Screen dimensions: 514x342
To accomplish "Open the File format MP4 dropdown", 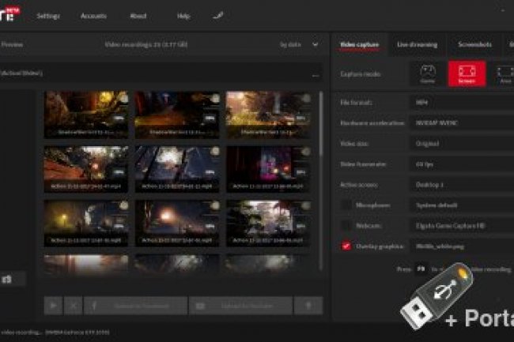I will pyautogui.click(x=461, y=103).
